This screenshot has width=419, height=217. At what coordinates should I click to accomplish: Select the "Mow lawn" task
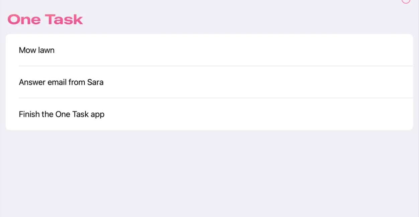(36, 50)
